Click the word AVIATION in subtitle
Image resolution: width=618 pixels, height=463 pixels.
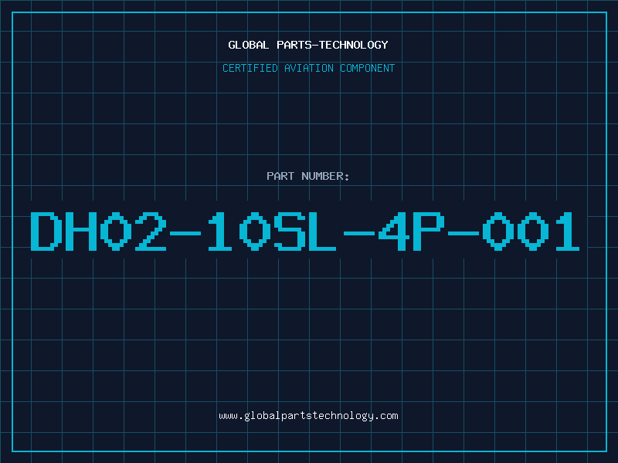point(309,68)
